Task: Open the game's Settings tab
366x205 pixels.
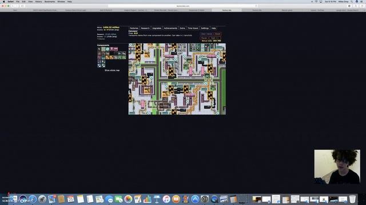Action: pos(205,28)
